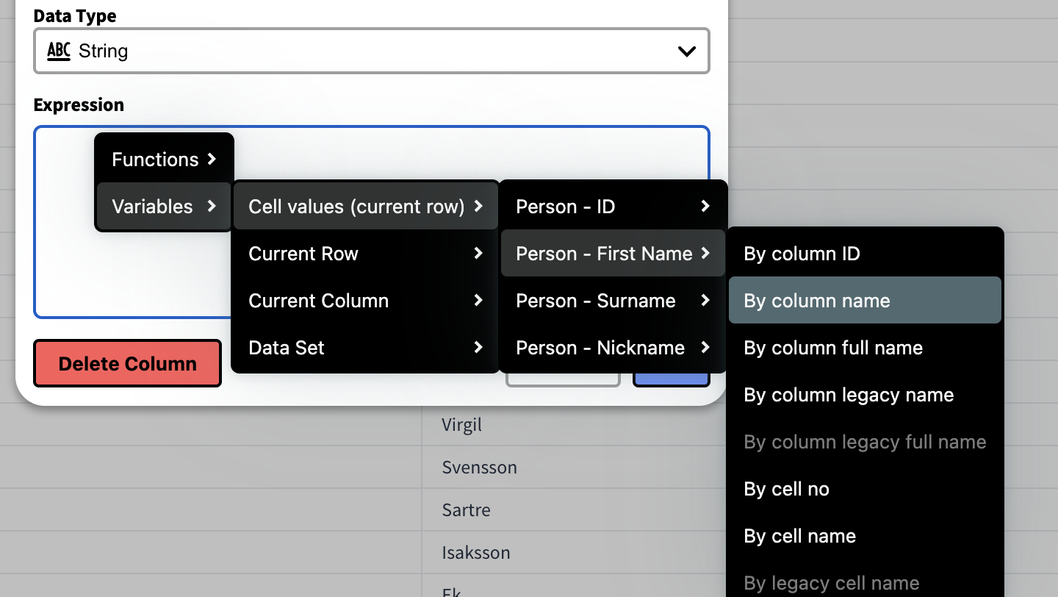Screen dimensions: 1058x597
Task: Choose By column ID option
Action: 865,254
